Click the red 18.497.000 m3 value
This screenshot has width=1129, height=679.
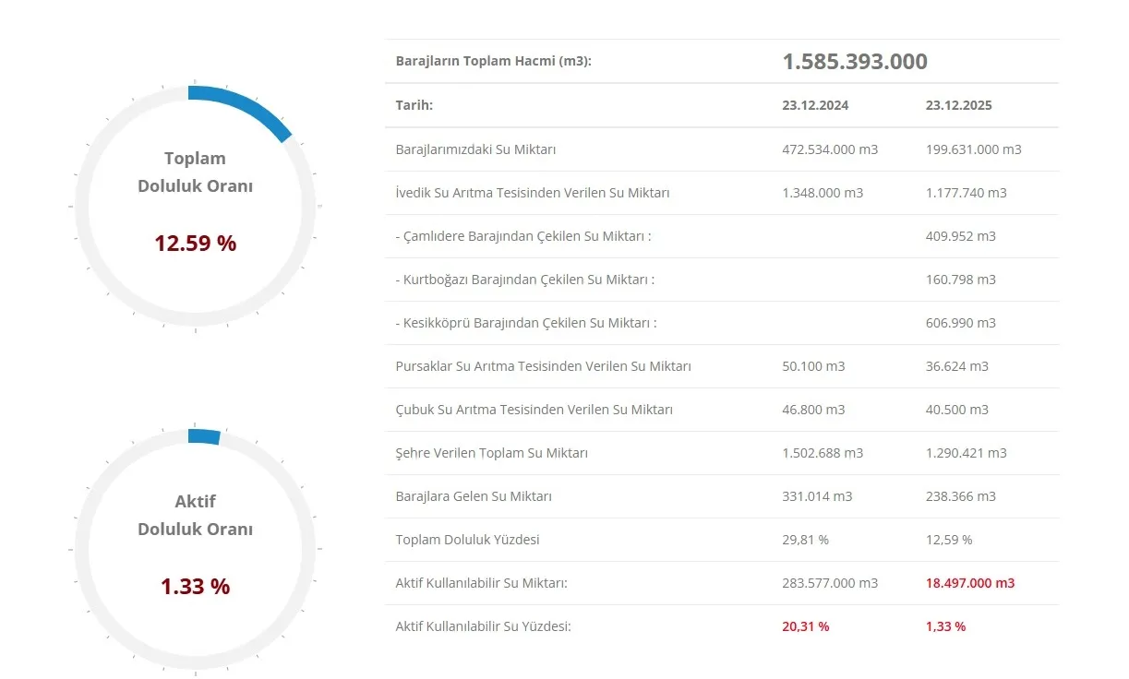969,583
